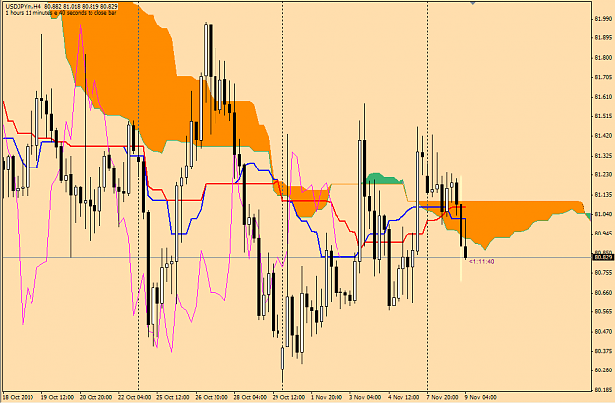
Task: Click the '1 Nov 20:00' time axis label
Action: (327, 397)
